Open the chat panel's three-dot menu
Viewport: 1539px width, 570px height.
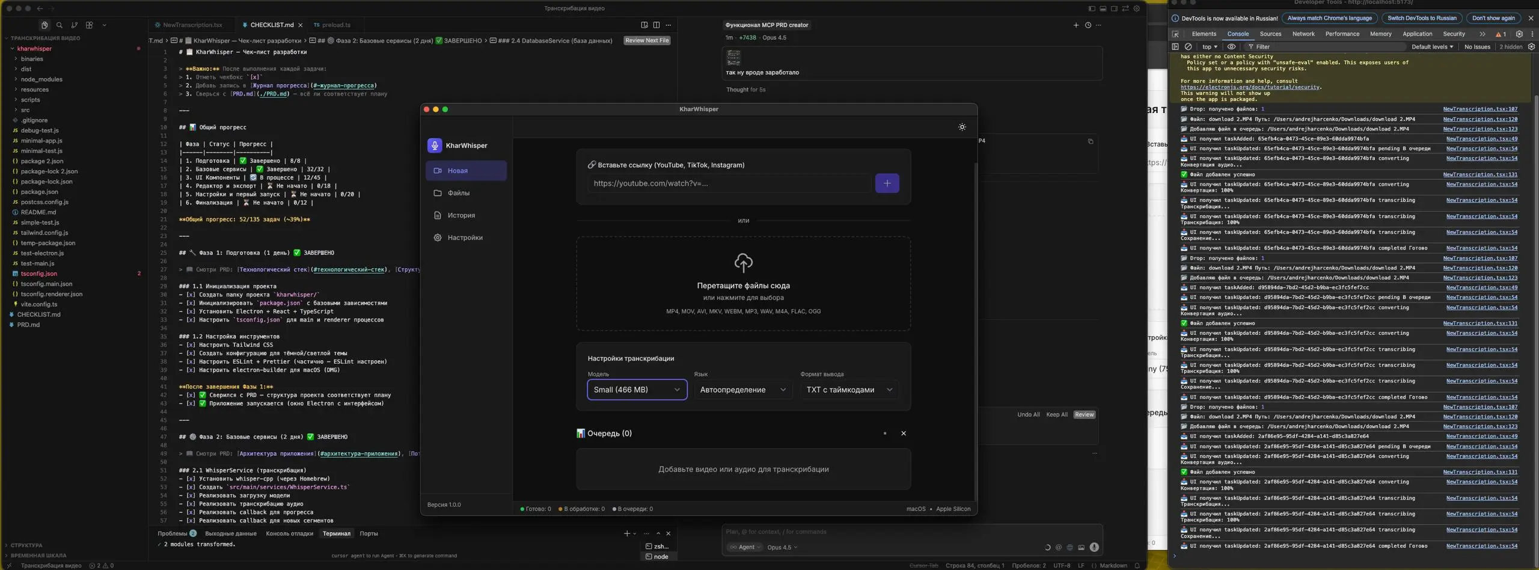click(x=1098, y=25)
